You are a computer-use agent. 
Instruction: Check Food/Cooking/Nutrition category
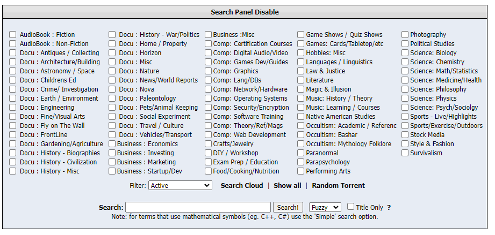point(208,171)
